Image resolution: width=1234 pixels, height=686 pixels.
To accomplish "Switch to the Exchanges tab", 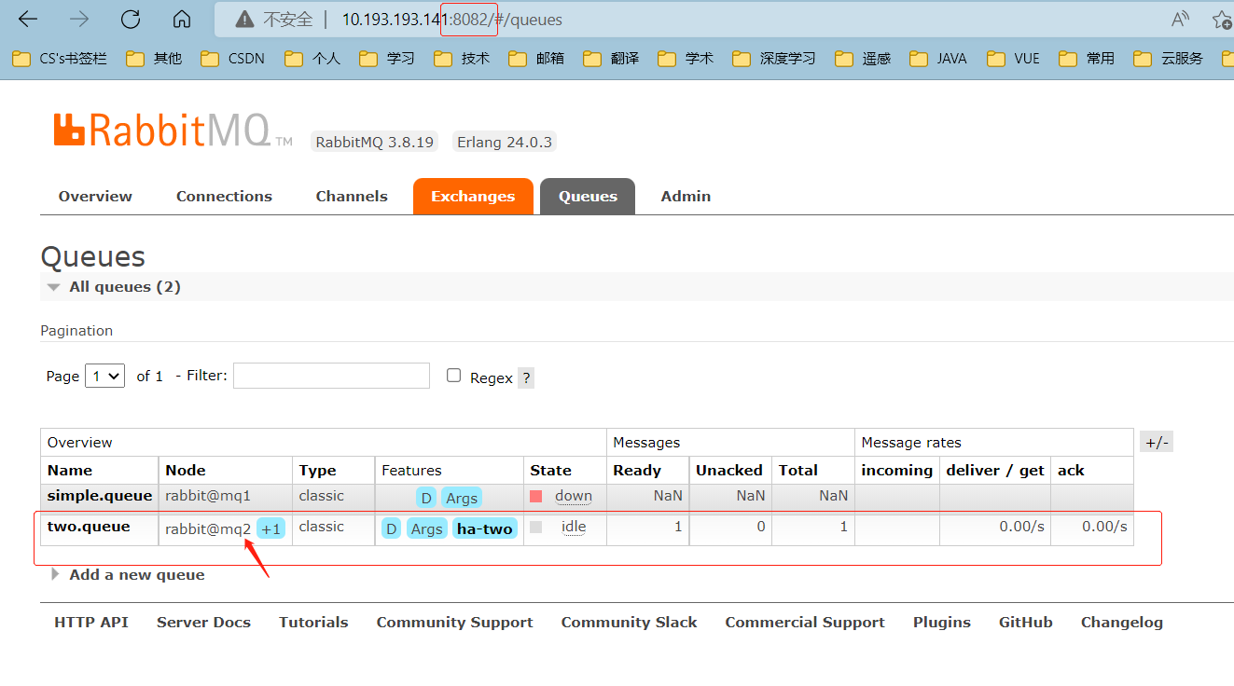I will [x=473, y=196].
